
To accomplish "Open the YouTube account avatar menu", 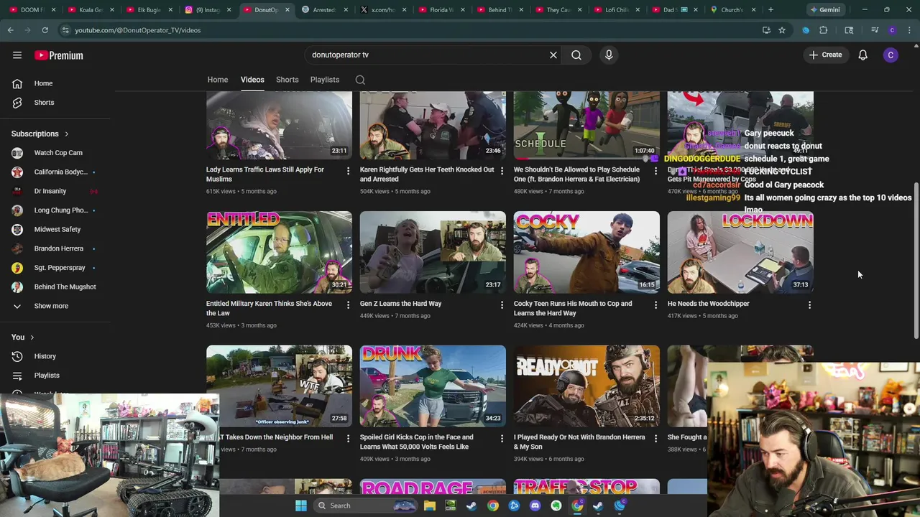I will [891, 55].
